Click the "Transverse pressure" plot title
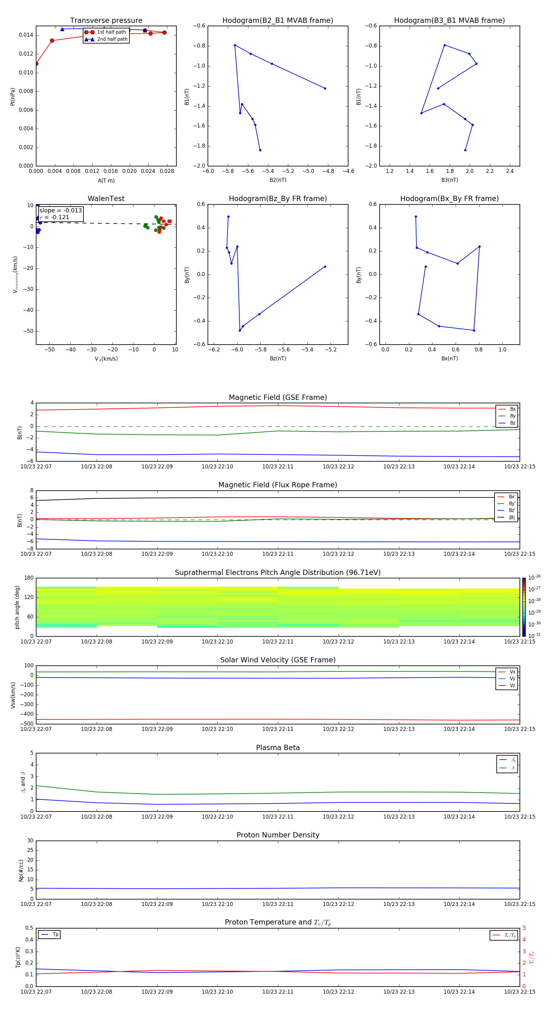This screenshot has width=556, height=1019. 106,21
